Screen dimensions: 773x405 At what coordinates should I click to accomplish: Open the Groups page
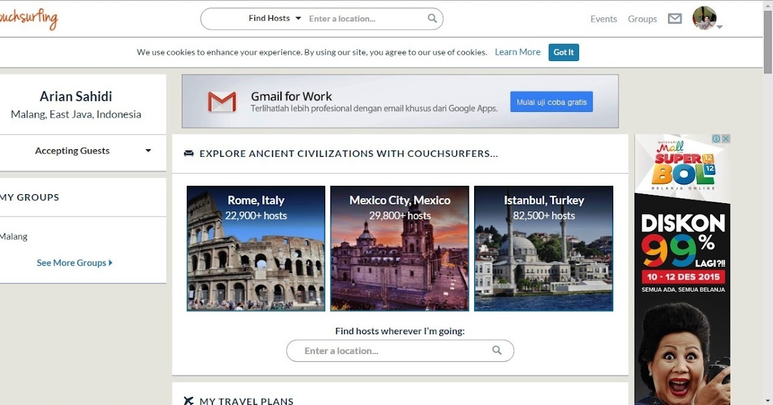(x=642, y=19)
